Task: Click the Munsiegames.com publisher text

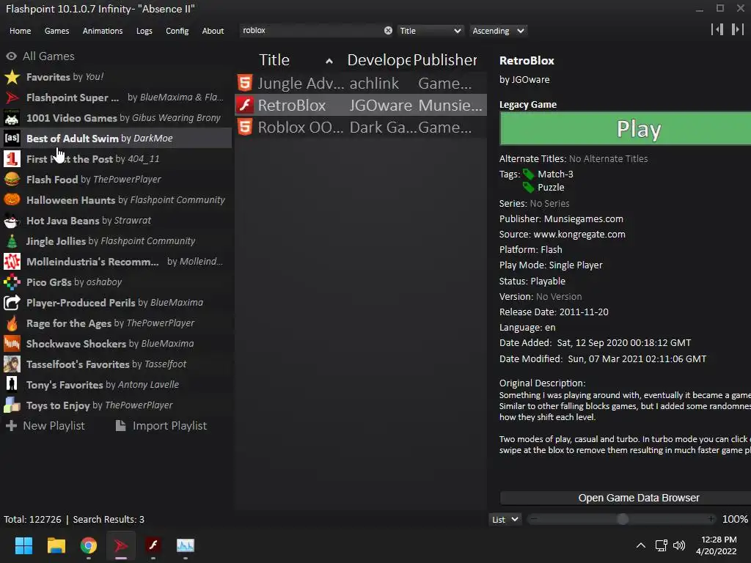Action: coord(583,218)
